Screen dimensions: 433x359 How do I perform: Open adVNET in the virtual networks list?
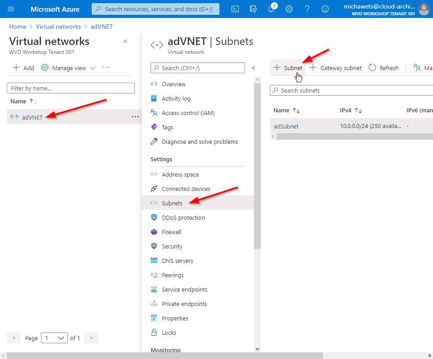pyautogui.click(x=32, y=117)
